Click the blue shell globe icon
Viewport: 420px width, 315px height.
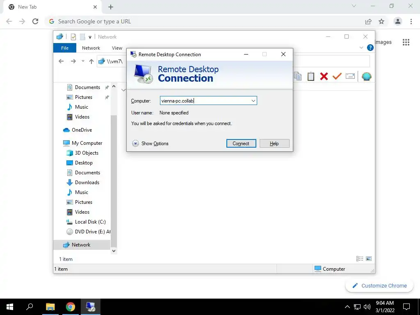click(x=366, y=76)
